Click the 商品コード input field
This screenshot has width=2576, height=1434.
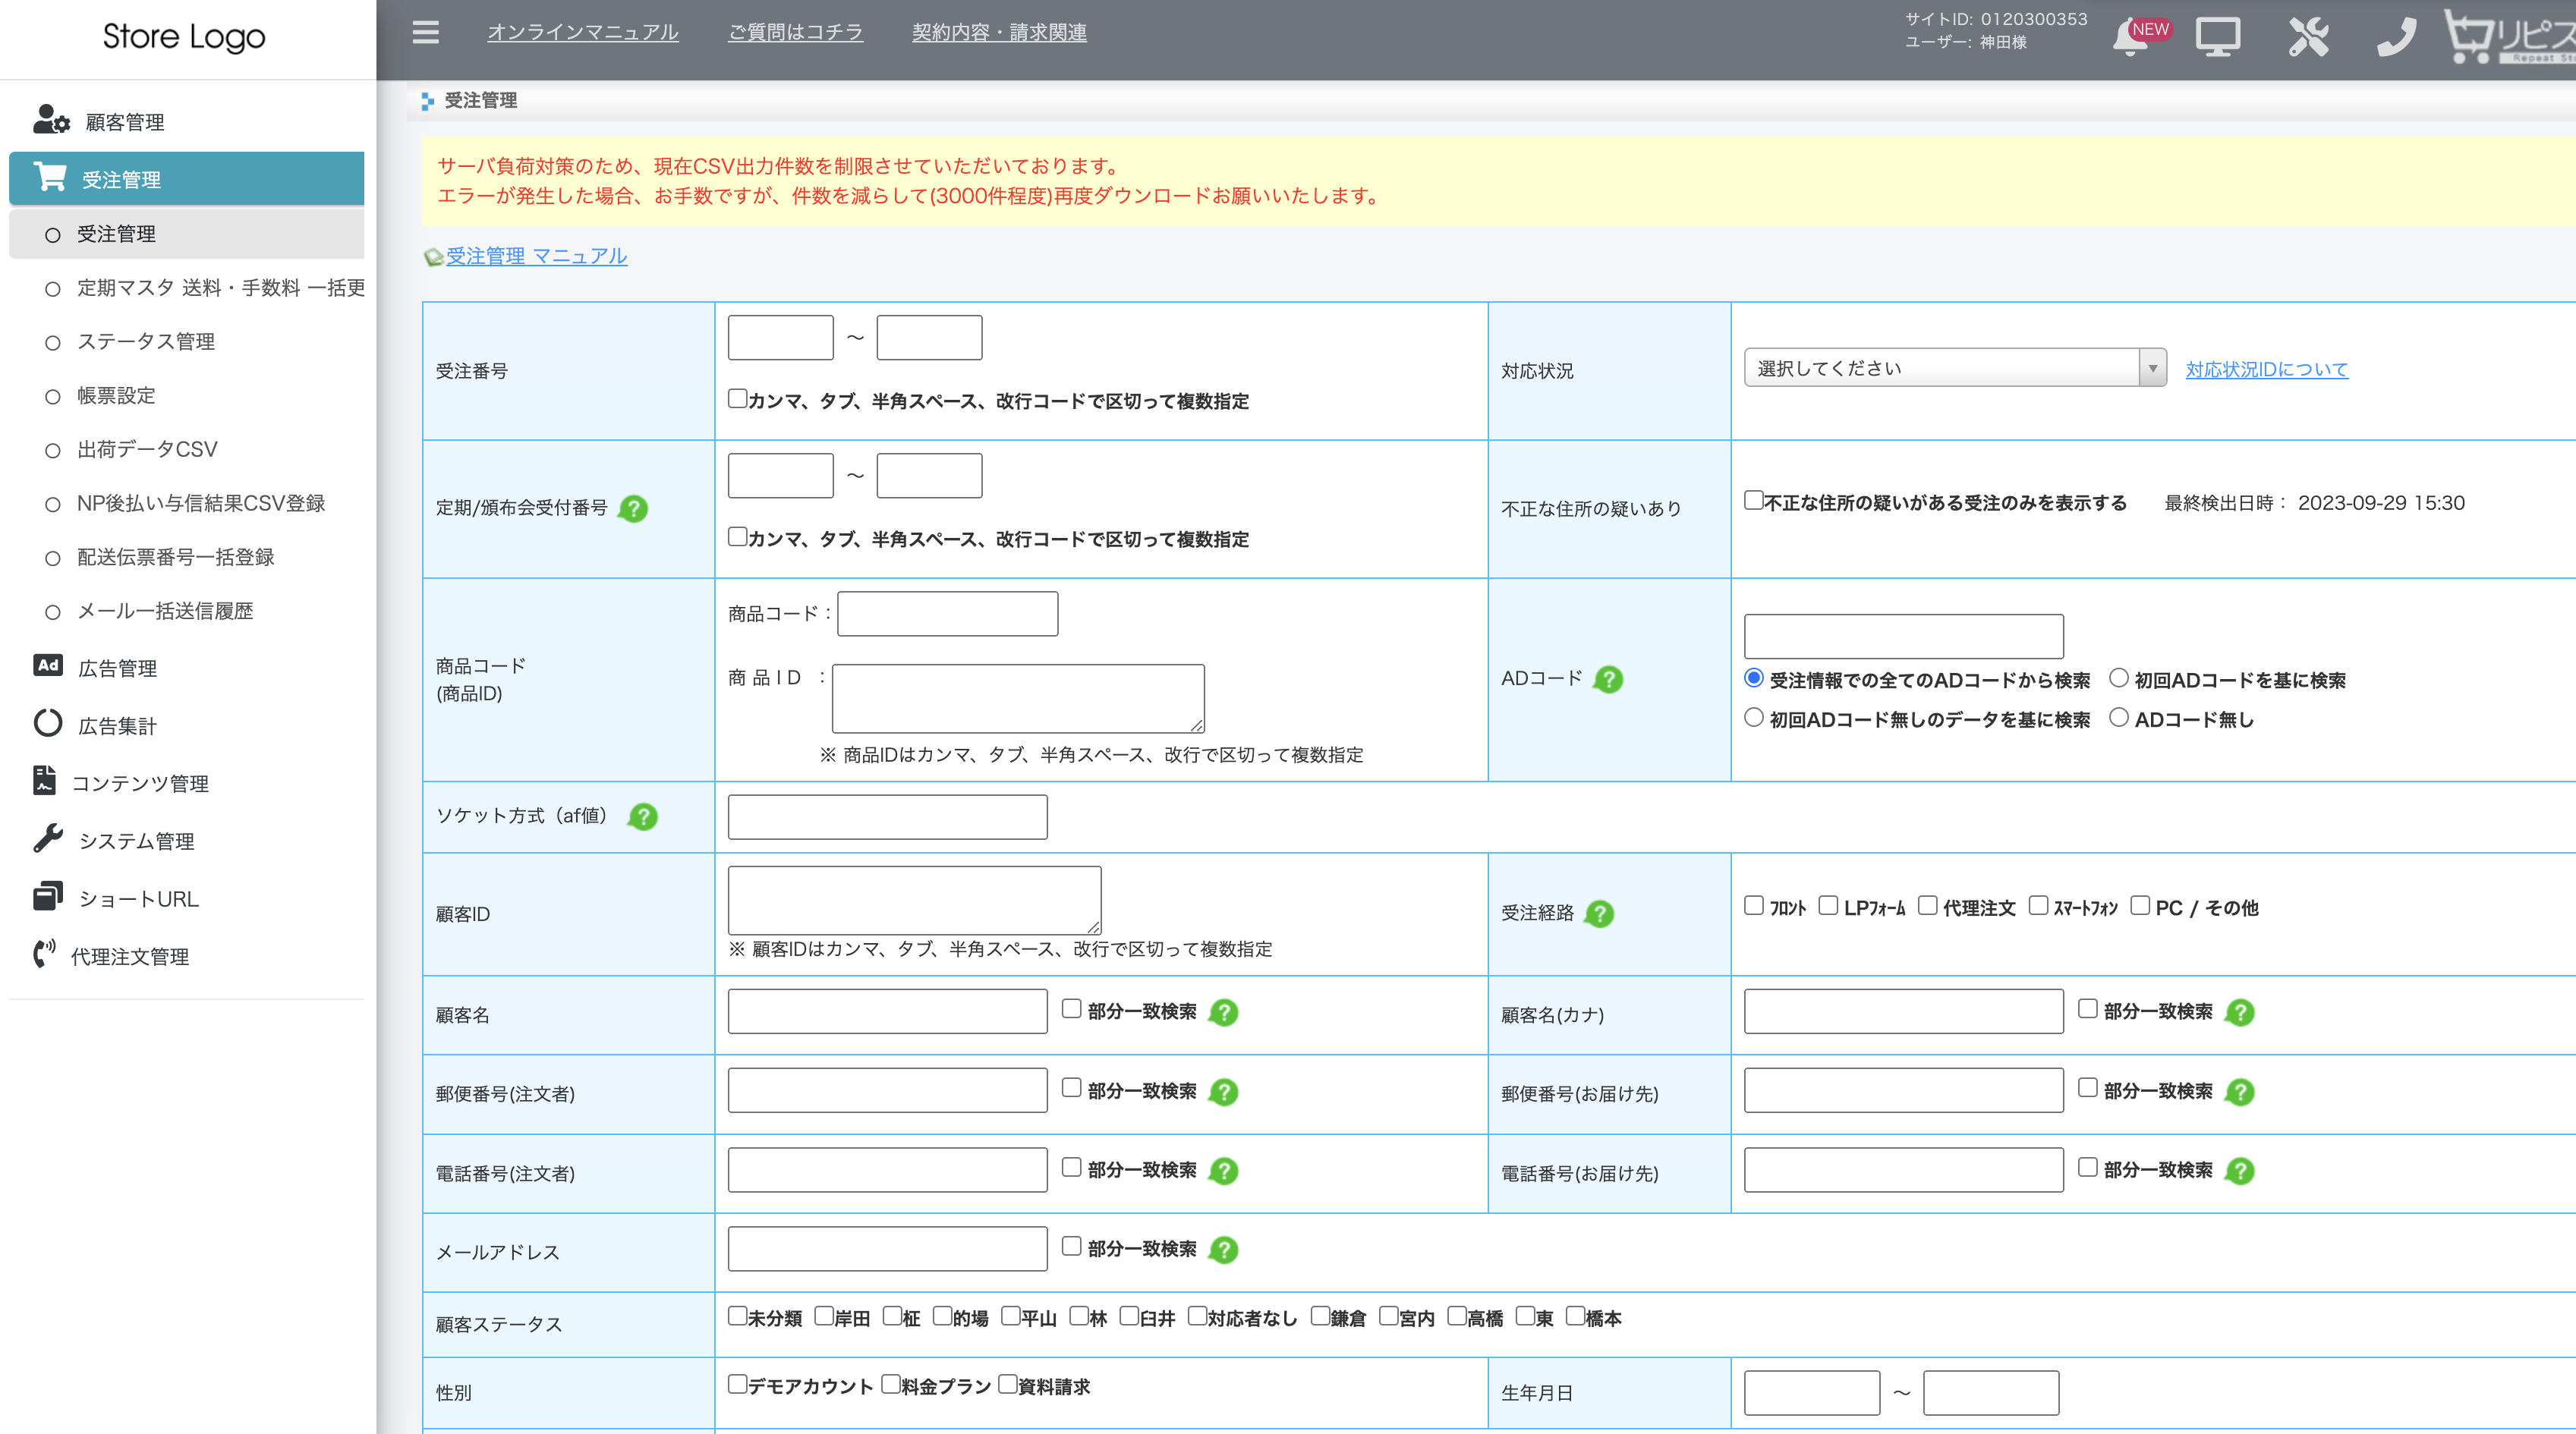point(947,614)
